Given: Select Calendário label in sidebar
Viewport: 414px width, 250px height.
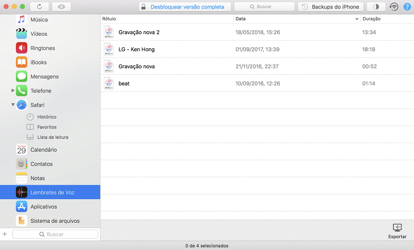Looking at the screenshot, I should click(43, 150).
